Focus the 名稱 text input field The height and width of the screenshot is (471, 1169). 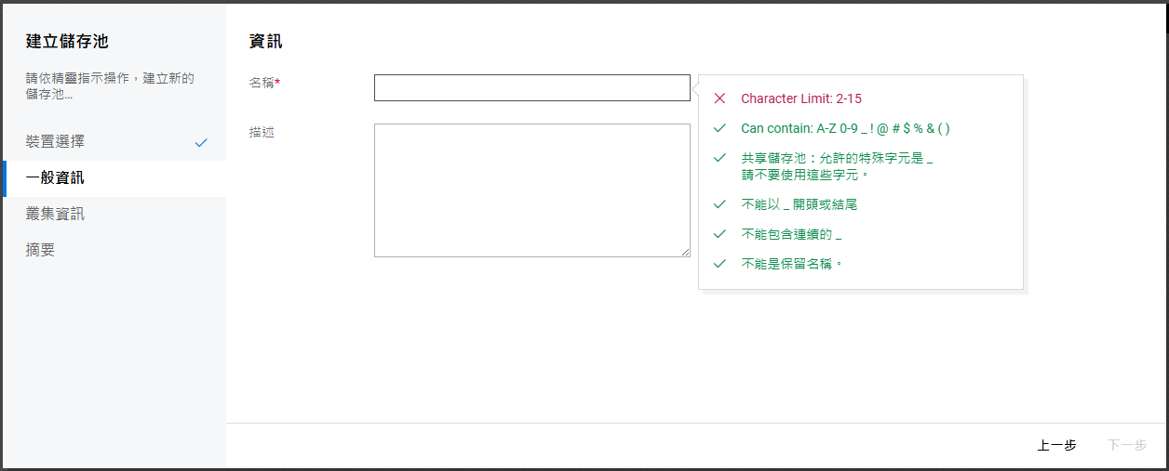coord(531,87)
